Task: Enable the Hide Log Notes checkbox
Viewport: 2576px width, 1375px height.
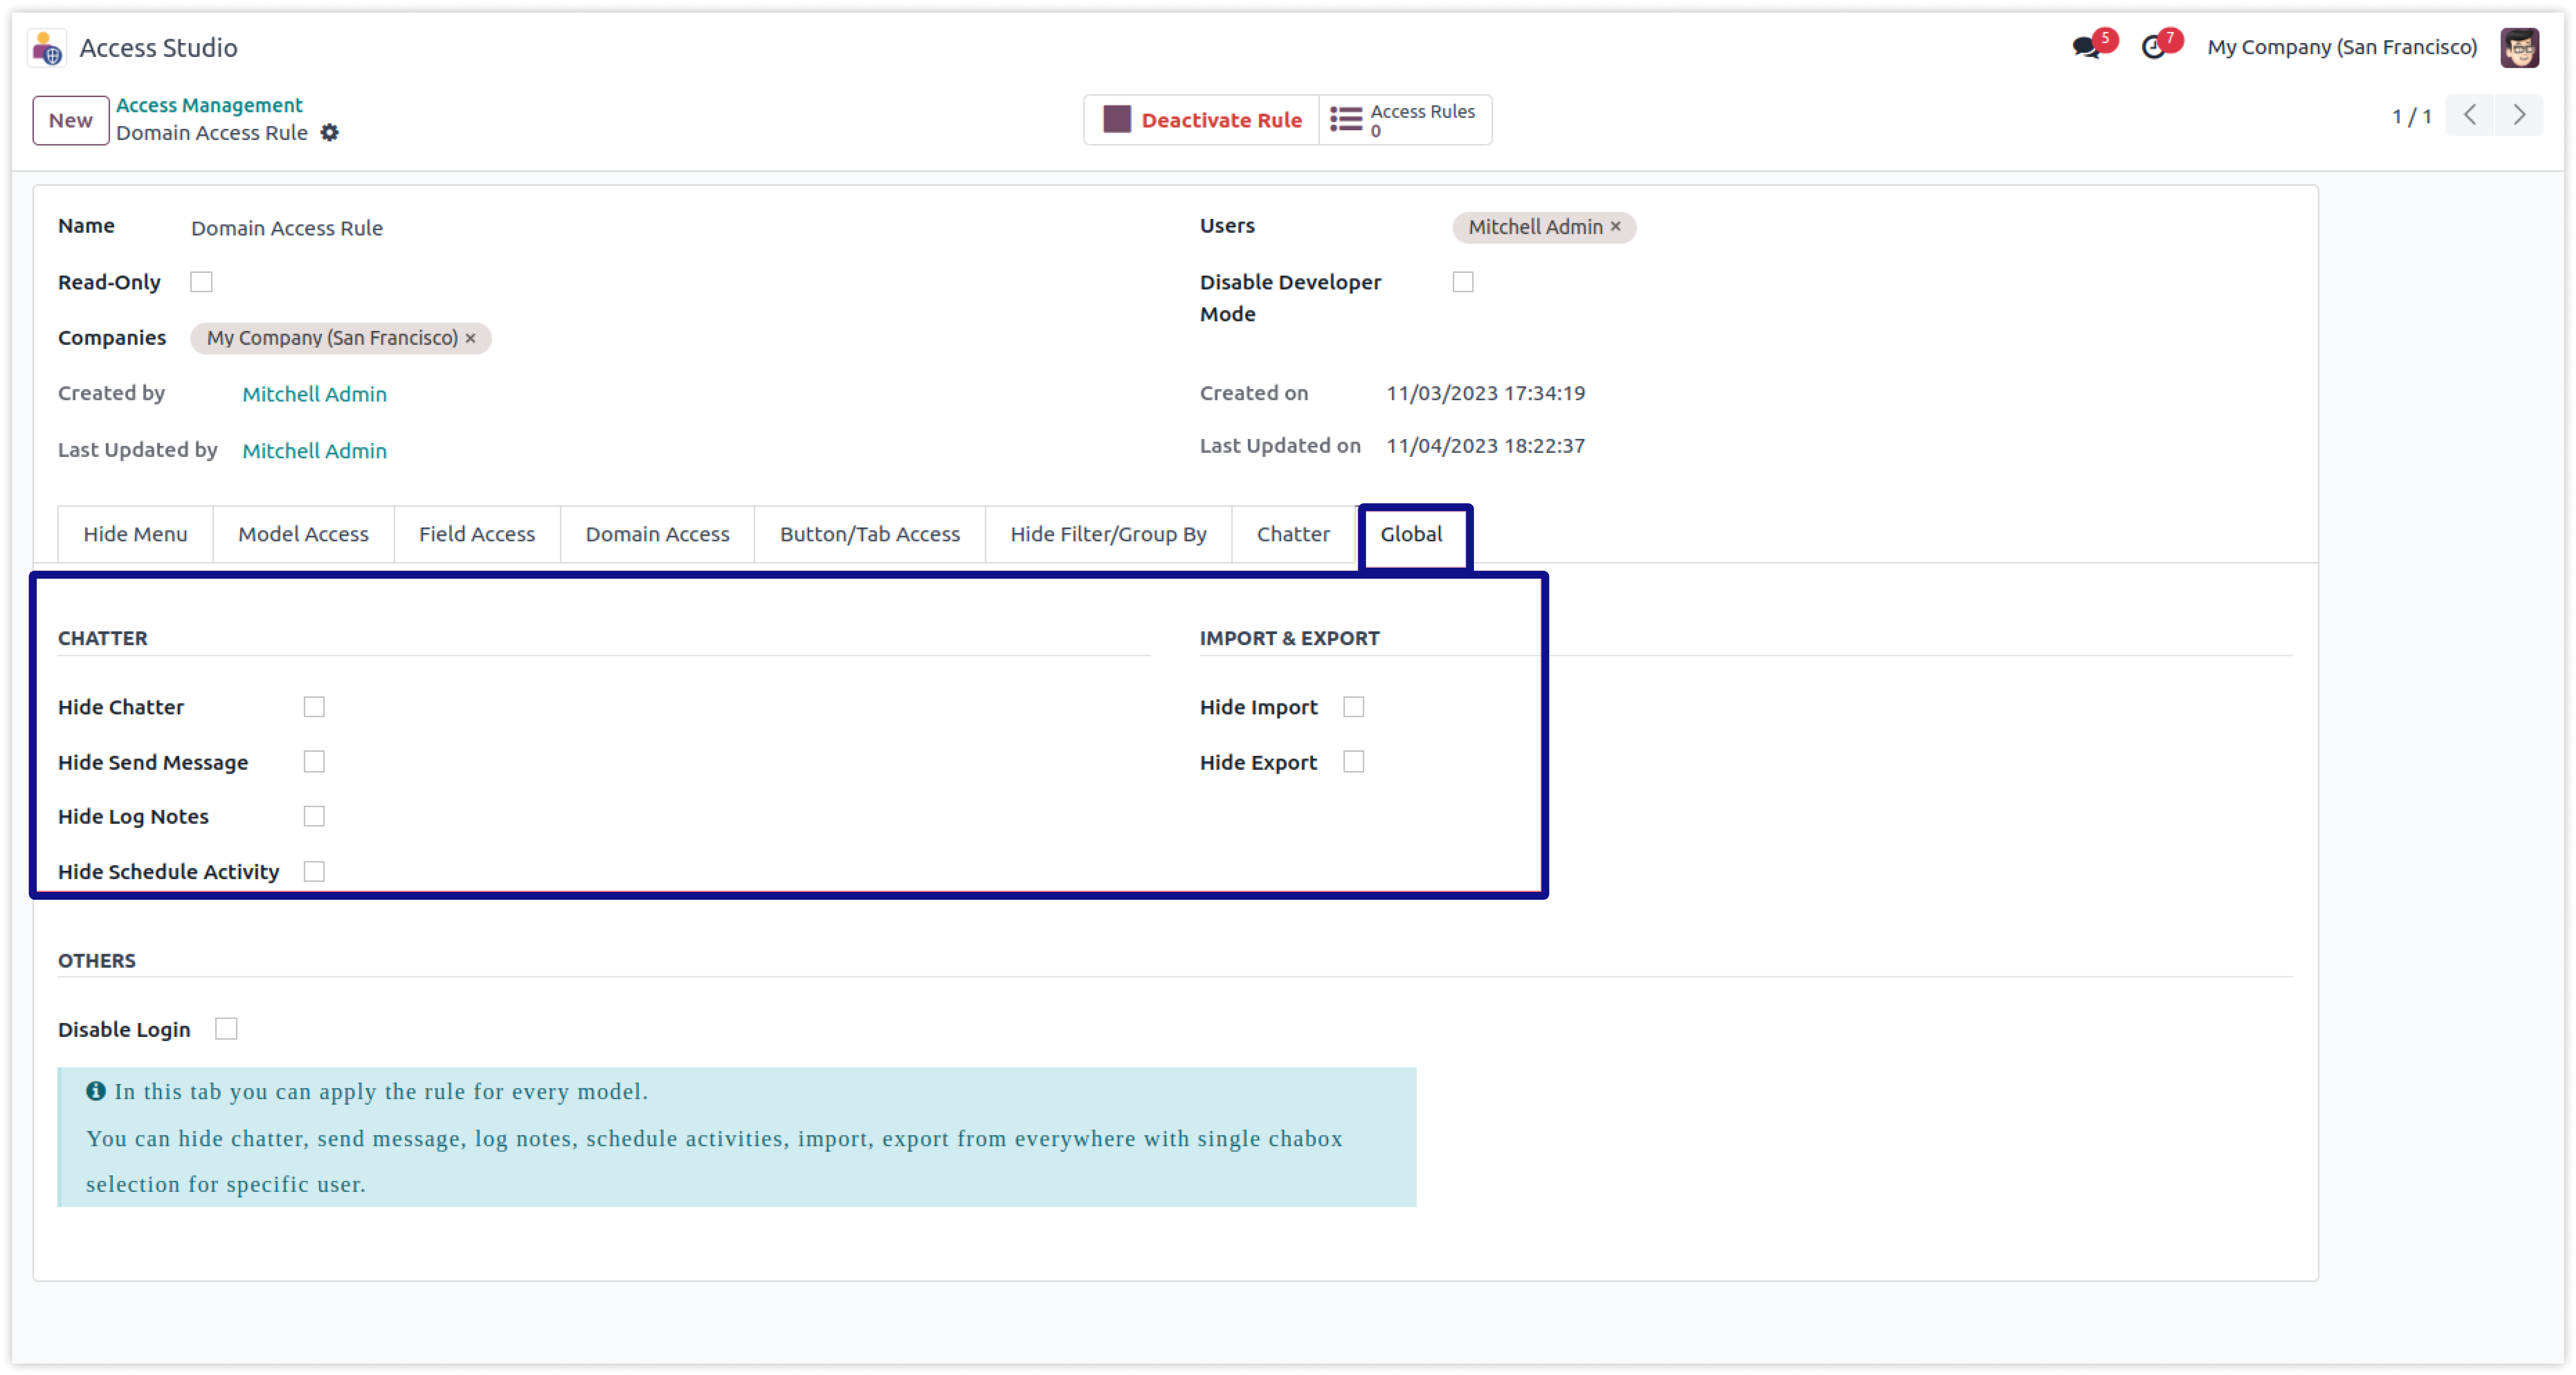Action: coord(314,816)
